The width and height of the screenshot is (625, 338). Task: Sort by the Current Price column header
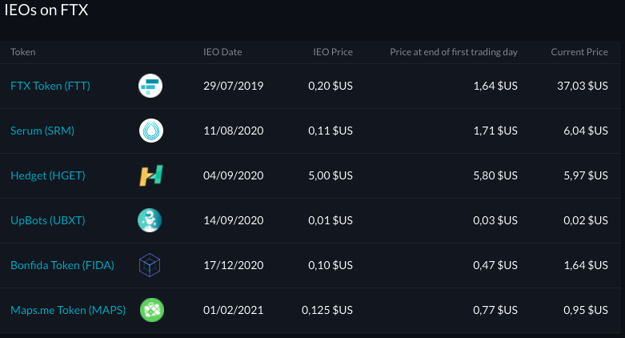point(579,52)
